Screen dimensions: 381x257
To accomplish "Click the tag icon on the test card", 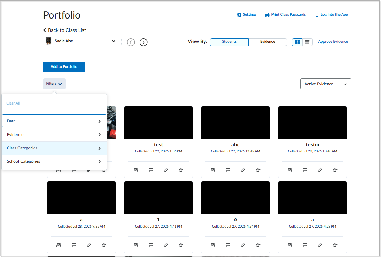I will tap(166, 170).
